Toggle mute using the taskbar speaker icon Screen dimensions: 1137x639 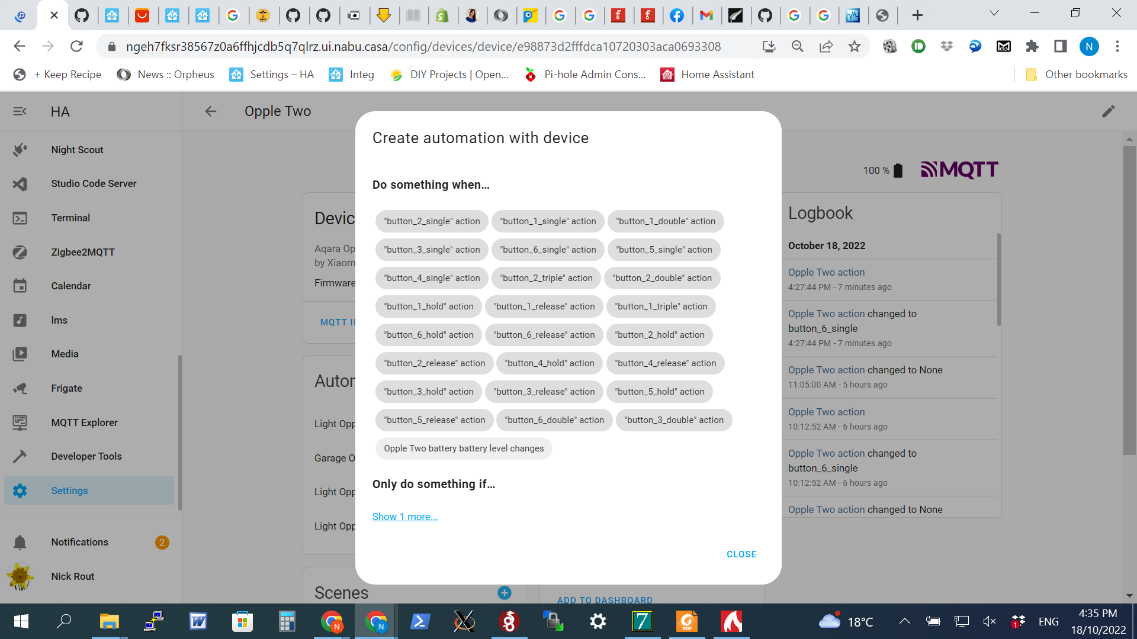coord(990,621)
